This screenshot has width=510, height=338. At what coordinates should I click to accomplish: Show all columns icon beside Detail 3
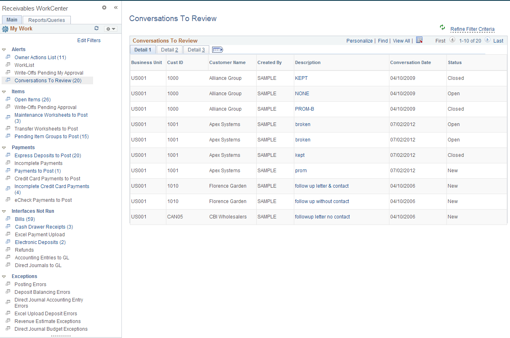click(218, 50)
